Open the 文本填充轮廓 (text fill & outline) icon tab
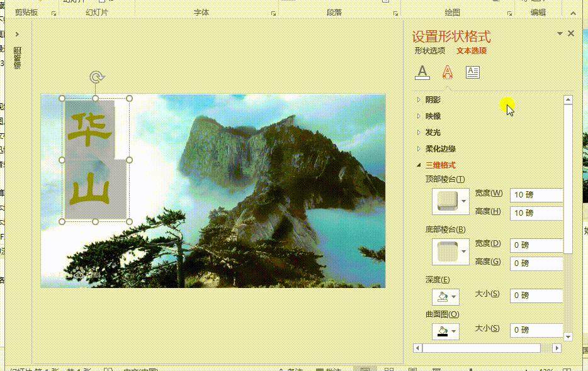This screenshot has width=588, height=371. (422, 72)
